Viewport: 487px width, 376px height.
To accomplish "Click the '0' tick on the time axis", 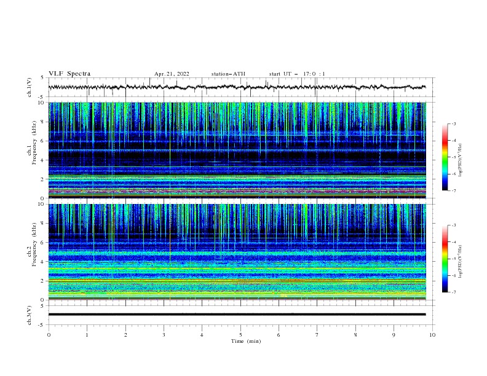I will pos(49,335).
